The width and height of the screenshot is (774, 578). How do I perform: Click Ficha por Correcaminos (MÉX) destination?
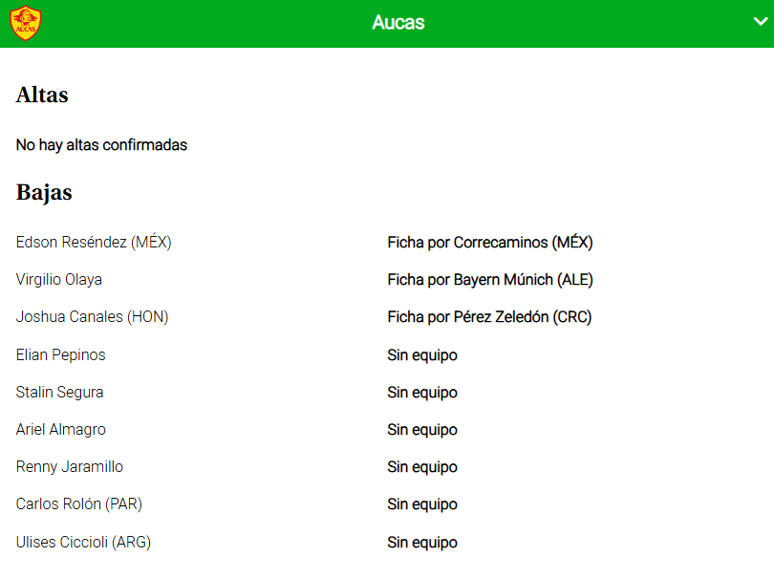pyautogui.click(x=490, y=243)
